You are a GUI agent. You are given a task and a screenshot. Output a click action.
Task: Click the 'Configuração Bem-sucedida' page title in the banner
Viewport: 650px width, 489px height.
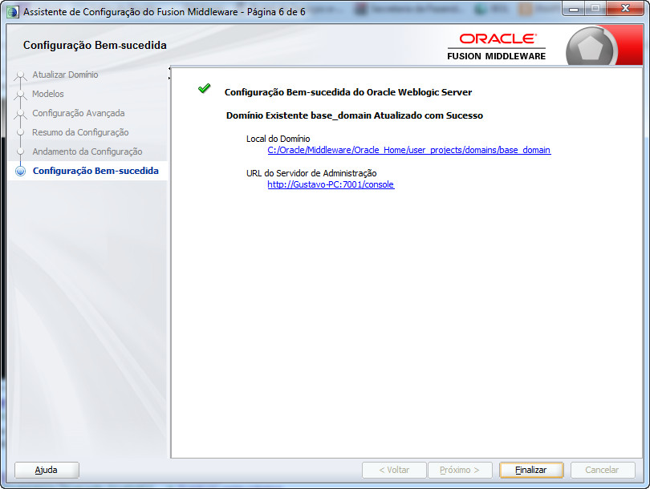pos(95,45)
